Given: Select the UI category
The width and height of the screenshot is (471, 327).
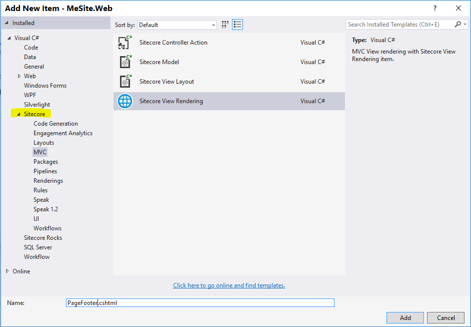Looking at the screenshot, I should (36, 219).
